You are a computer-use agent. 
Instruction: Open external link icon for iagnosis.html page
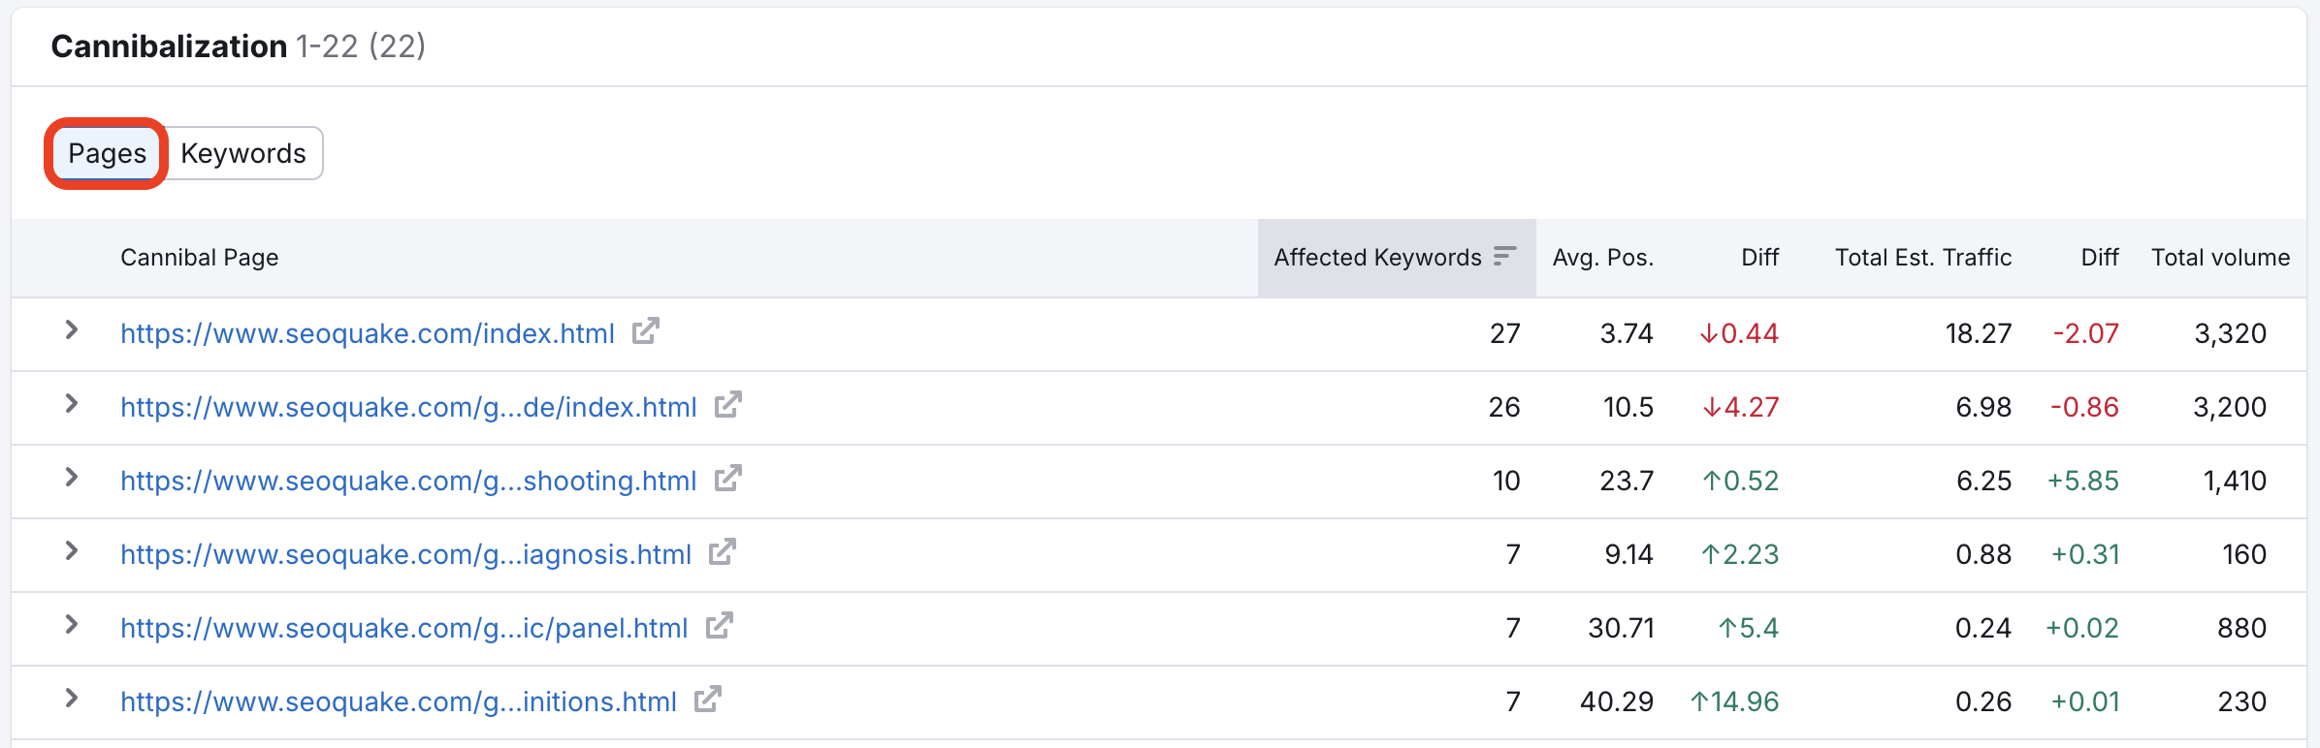(723, 552)
